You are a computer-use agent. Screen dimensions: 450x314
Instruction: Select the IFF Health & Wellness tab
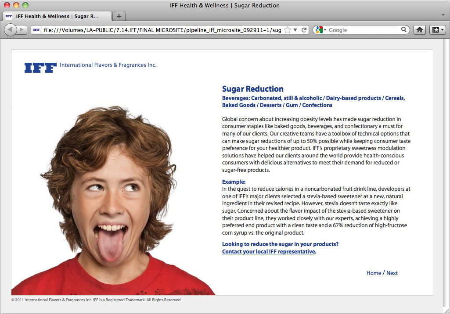tap(57, 16)
